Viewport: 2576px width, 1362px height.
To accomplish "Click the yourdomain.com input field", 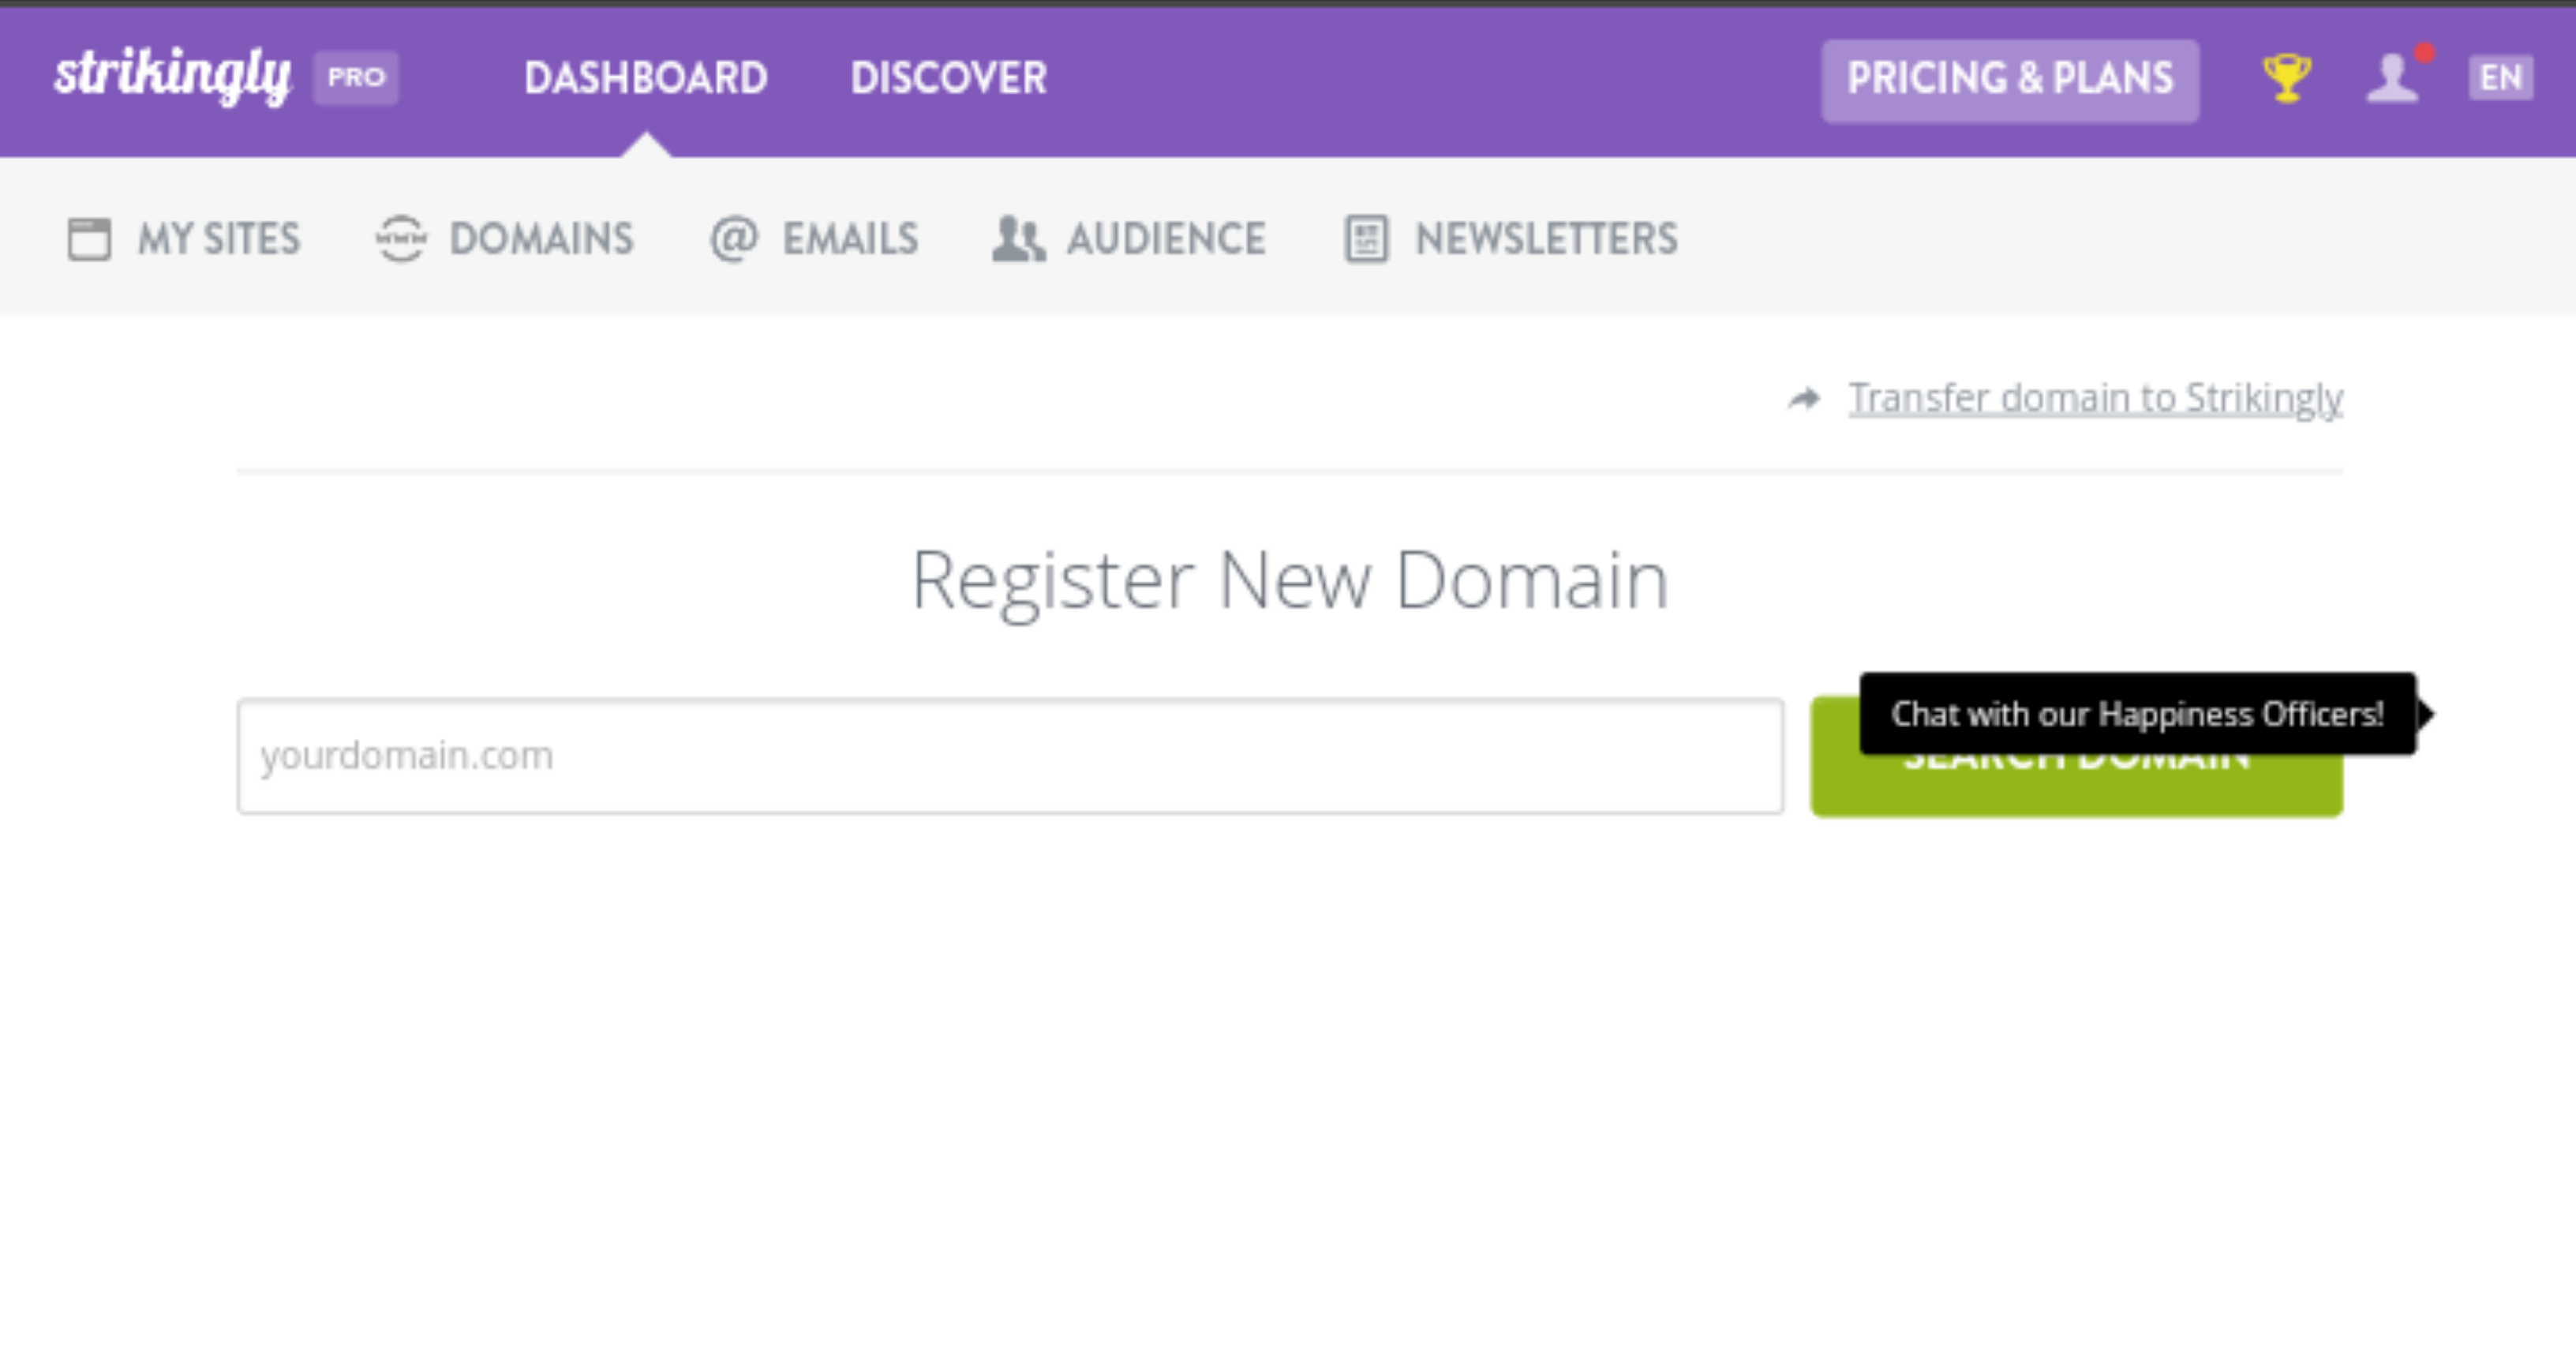I will (x=1010, y=756).
